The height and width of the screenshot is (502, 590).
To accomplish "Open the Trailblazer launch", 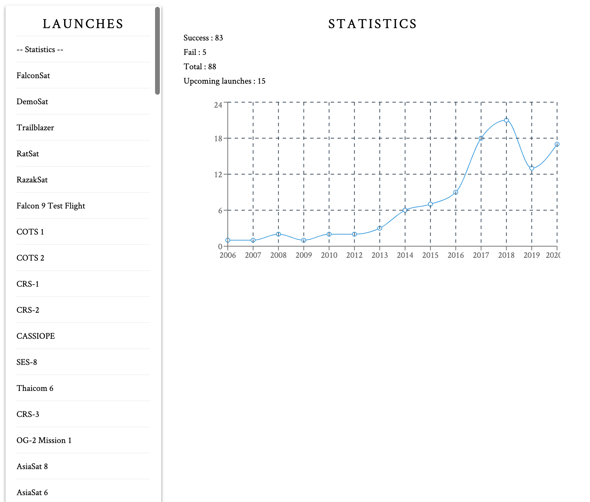I will click(x=83, y=128).
